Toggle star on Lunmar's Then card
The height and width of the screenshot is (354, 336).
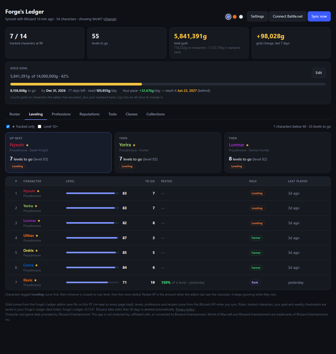pyautogui.click(x=247, y=145)
